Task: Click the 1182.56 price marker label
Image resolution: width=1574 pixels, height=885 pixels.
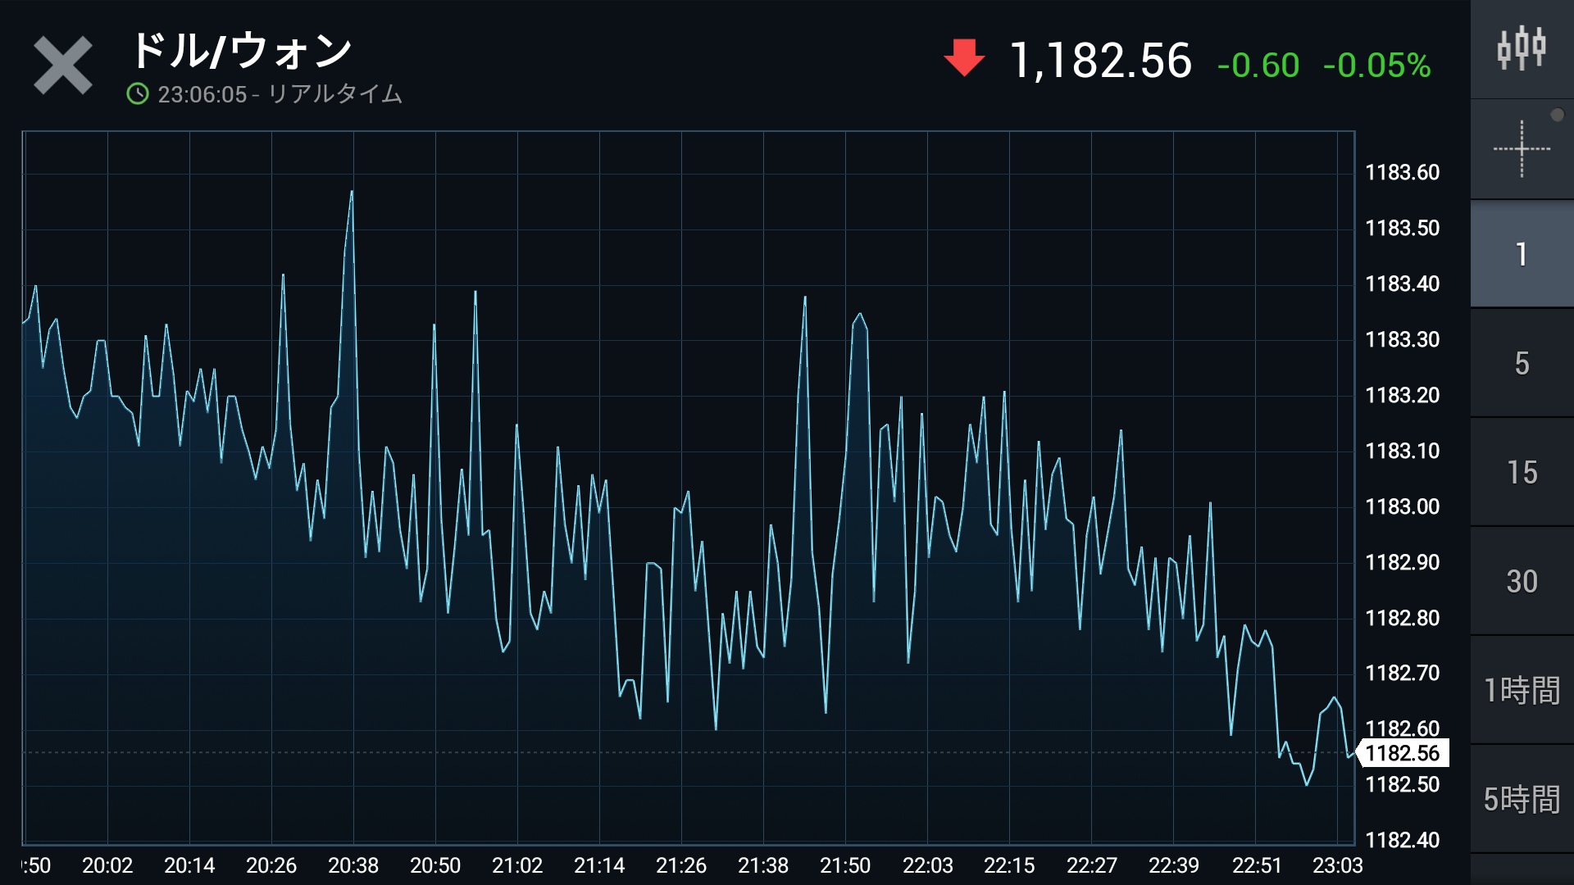Action: tap(1402, 753)
